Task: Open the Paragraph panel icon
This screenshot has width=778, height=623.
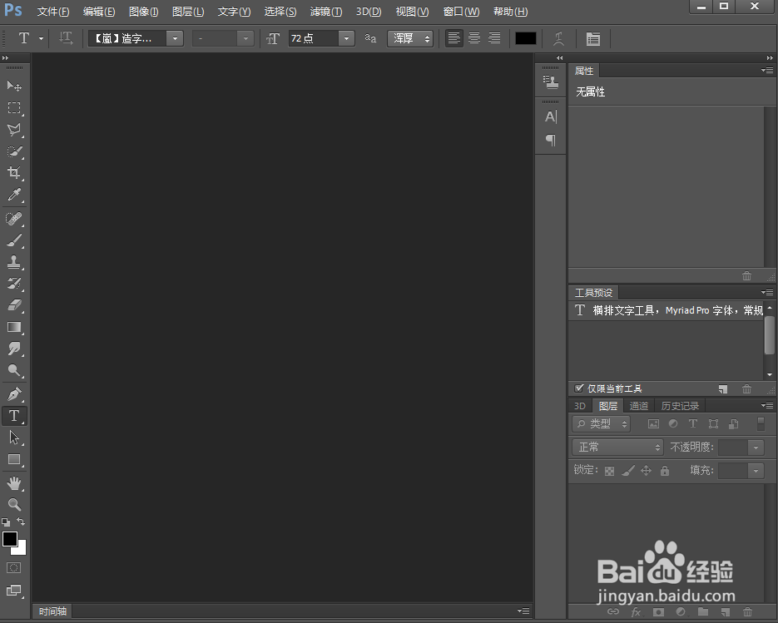Action: point(551,141)
